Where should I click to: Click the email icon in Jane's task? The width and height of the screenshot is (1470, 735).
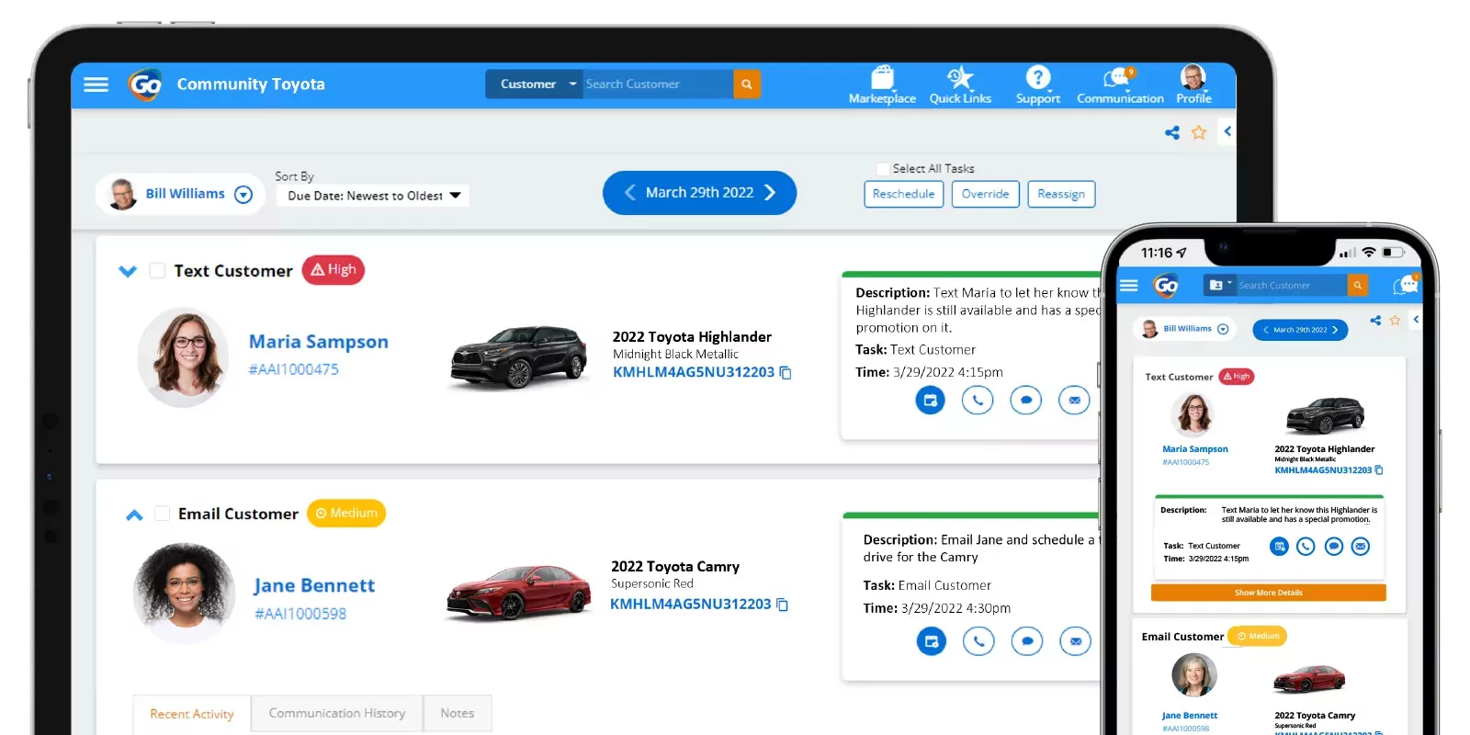(1075, 641)
